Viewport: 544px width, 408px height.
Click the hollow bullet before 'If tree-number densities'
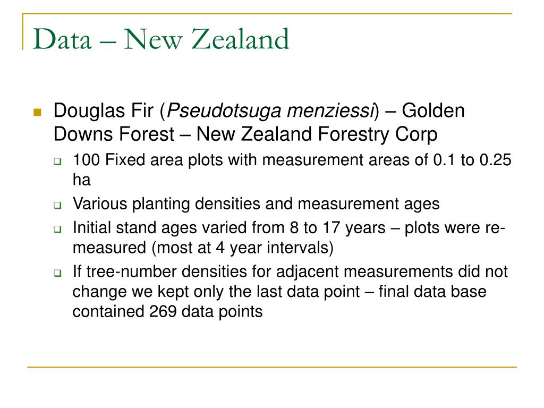coord(57,273)
